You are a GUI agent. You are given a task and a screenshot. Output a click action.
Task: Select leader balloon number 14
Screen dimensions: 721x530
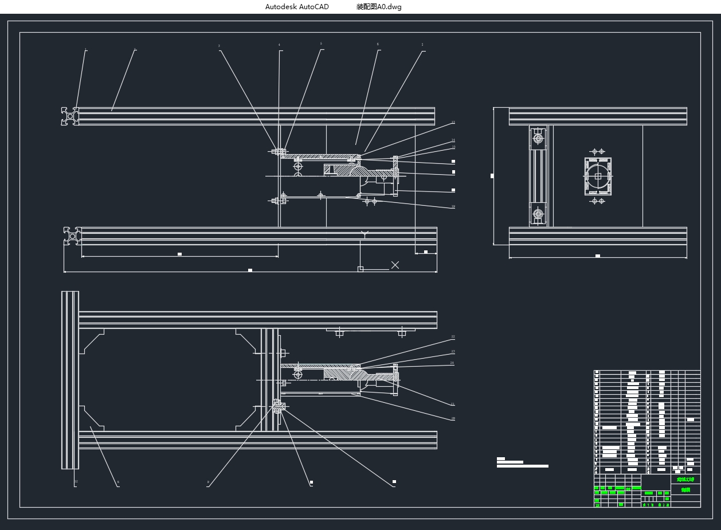coord(453,140)
